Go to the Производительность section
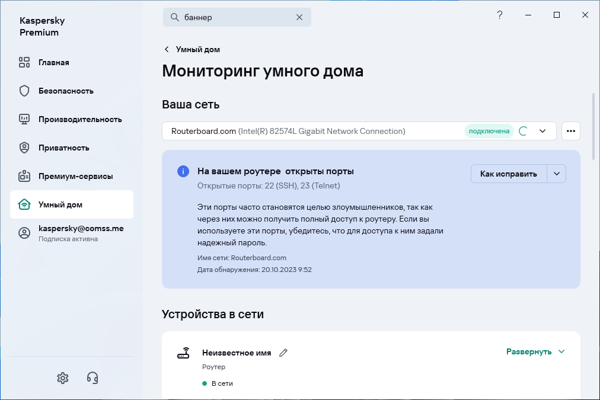600x400 pixels. [72, 119]
